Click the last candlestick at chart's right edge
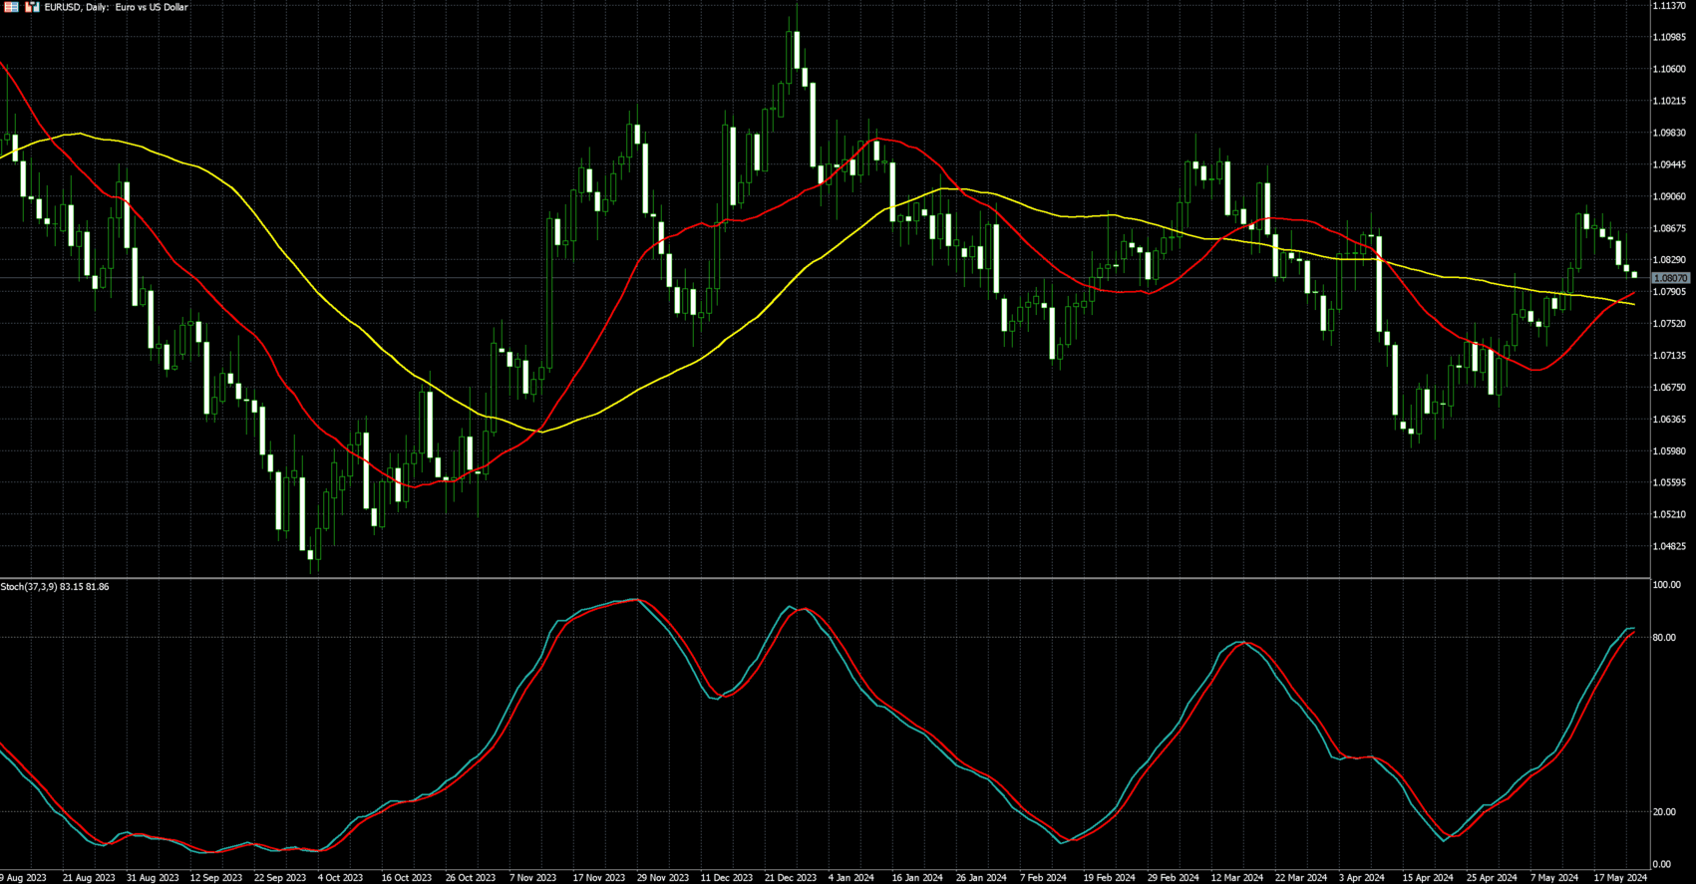1696x884 pixels. tap(1634, 275)
